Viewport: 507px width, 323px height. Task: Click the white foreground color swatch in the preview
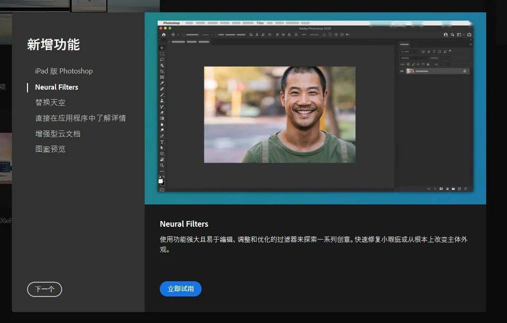(160, 181)
